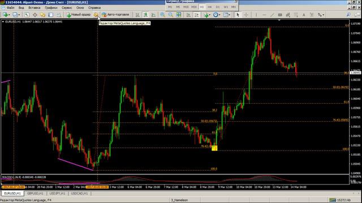Open the Navigator panel
The image size is (362, 203).
click(43, 15)
